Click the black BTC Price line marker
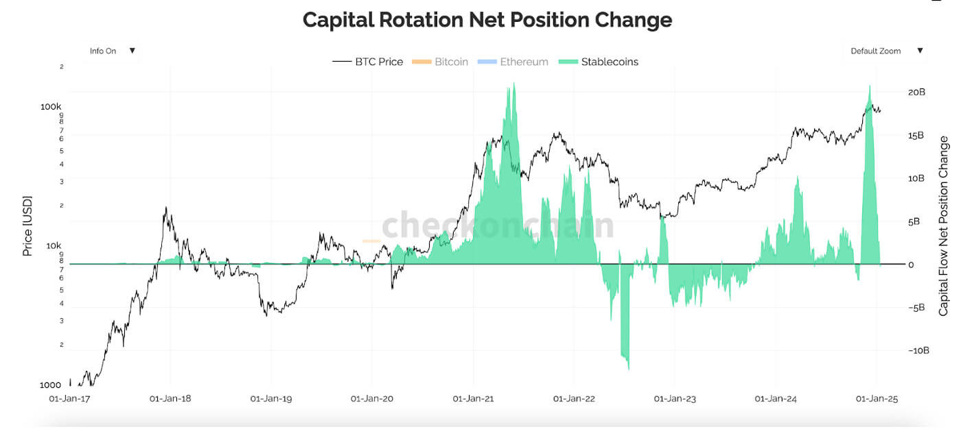 pos(342,62)
